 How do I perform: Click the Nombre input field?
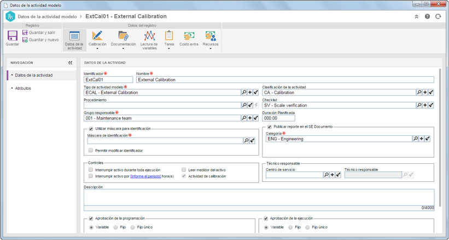285,79
